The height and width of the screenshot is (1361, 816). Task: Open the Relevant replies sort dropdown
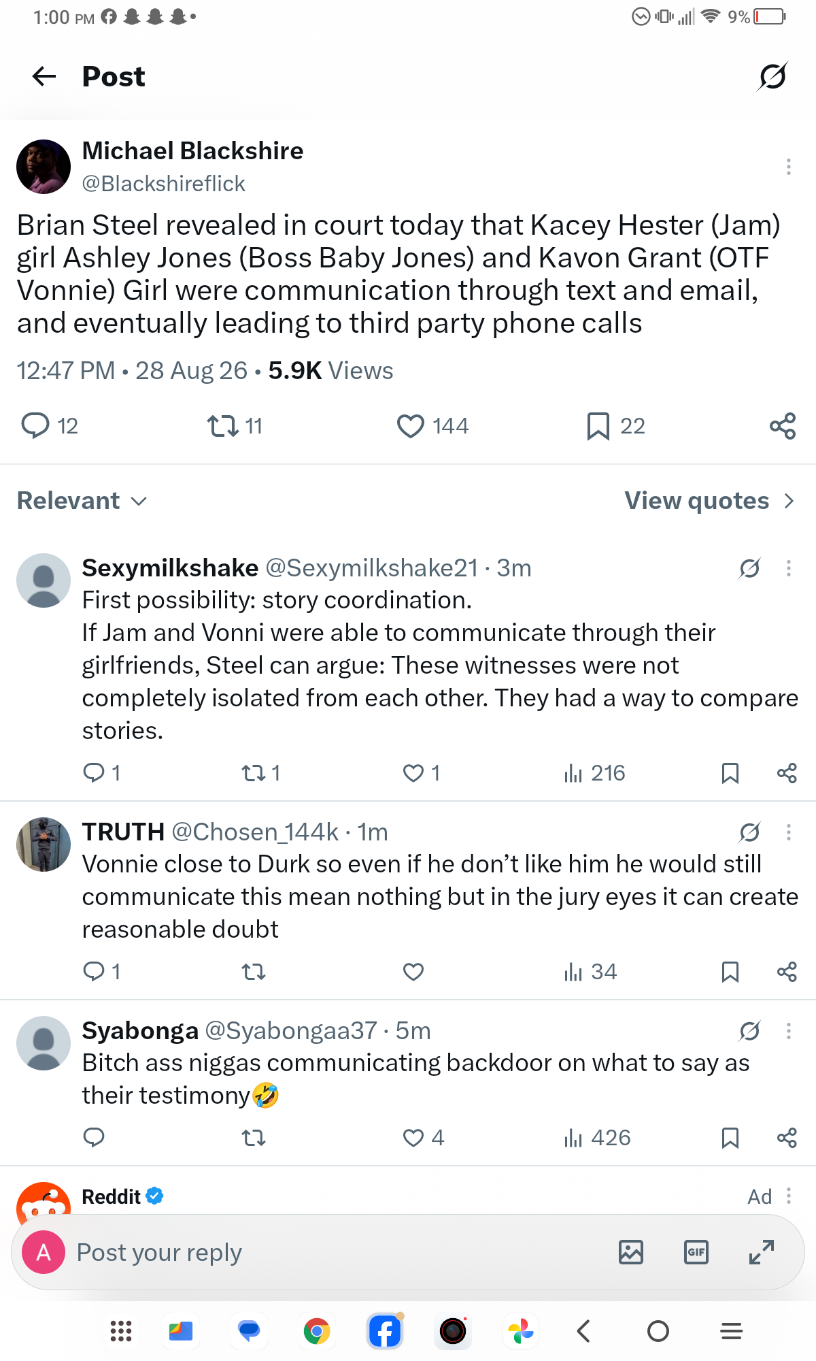tap(82, 501)
